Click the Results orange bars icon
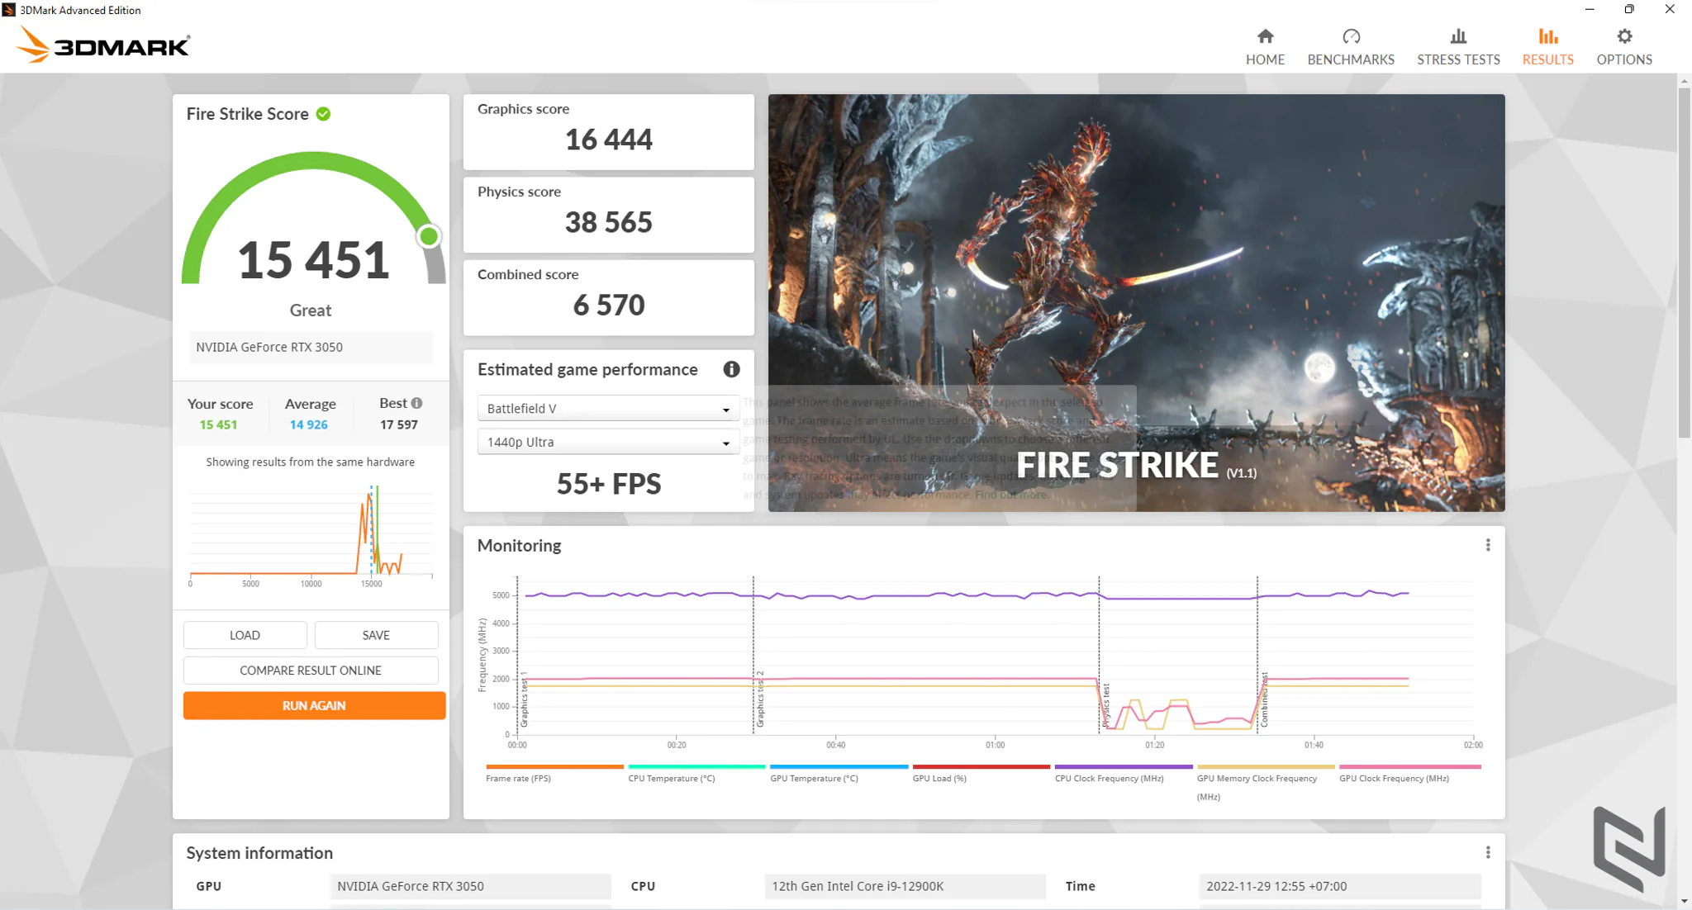 pyautogui.click(x=1547, y=36)
